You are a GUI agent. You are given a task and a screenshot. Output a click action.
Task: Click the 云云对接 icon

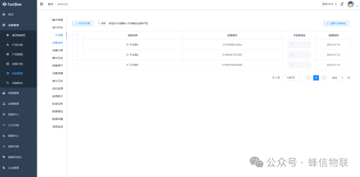point(4,125)
